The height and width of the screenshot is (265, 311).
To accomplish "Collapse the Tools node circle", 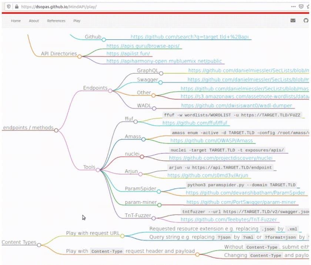I will (x=98, y=170).
